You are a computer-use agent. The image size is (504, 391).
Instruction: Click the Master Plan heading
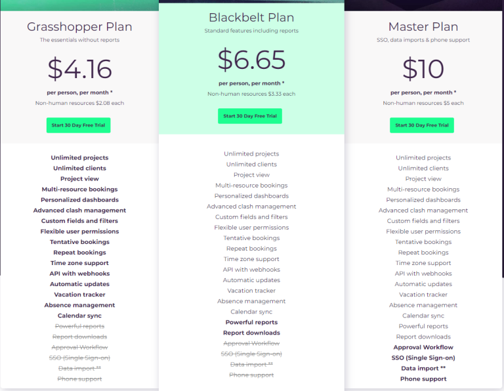click(x=423, y=27)
